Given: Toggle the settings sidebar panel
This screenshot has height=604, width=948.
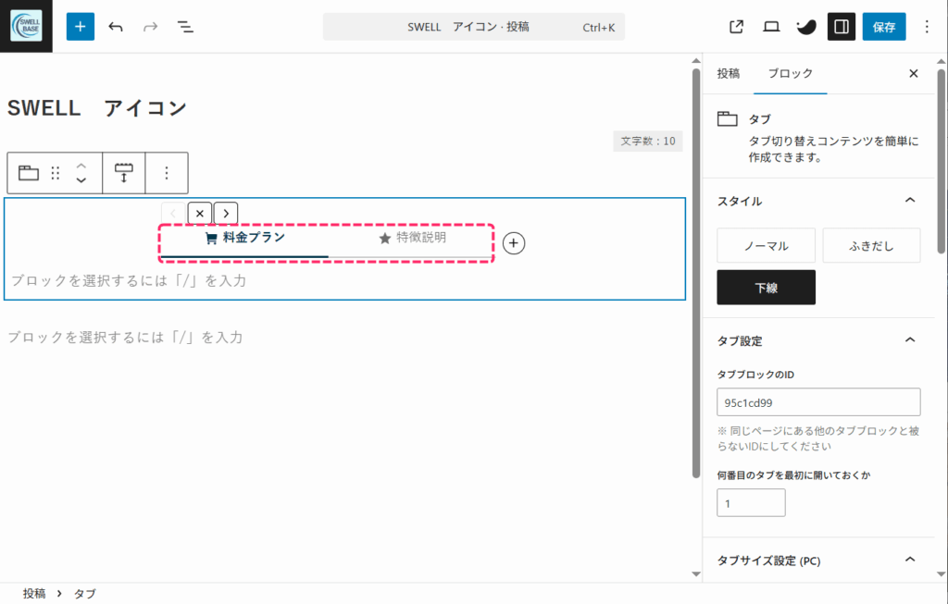Looking at the screenshot, I should [x=841, y=27].
